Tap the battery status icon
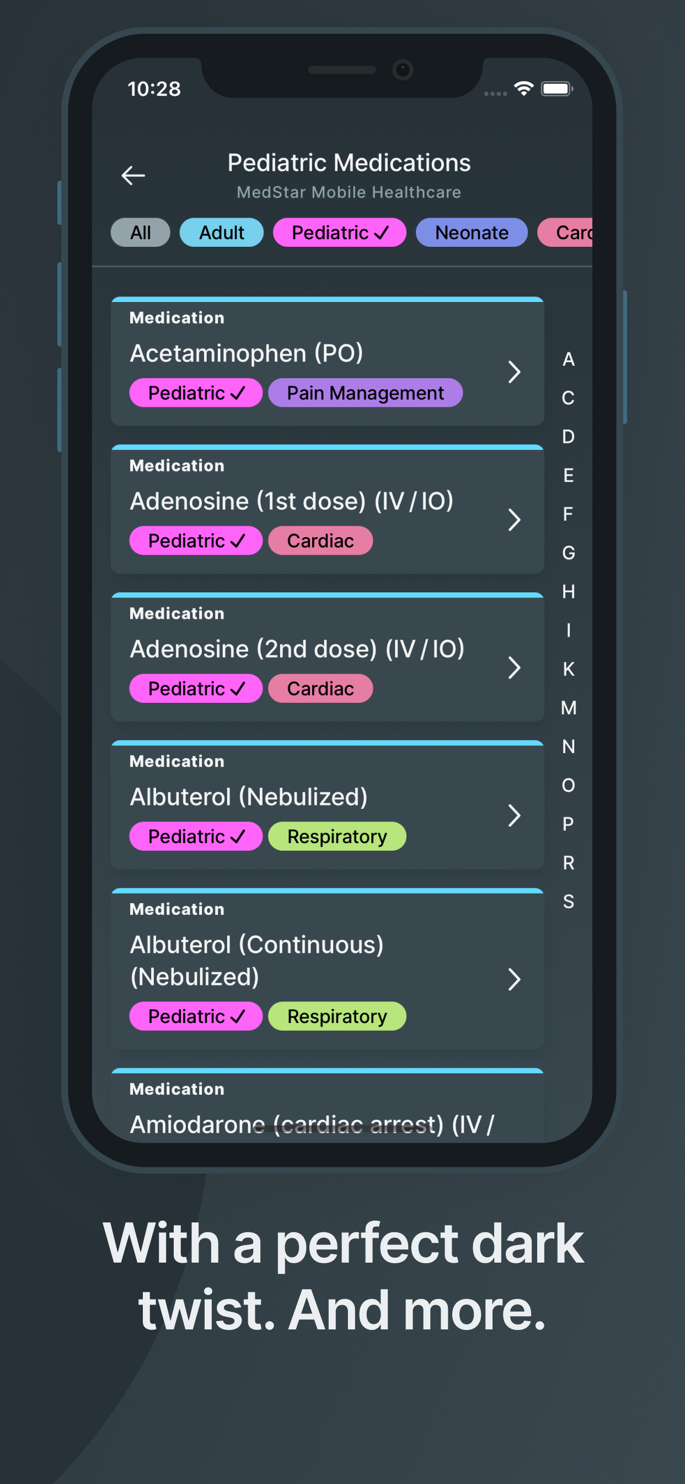685x1484 pixels. click(556, 89)
